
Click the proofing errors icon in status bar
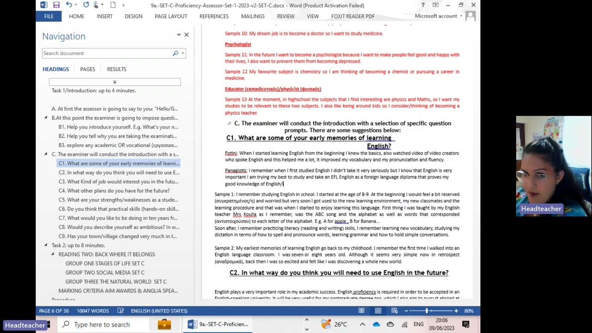pyautogui.click(x=120, y=311)
